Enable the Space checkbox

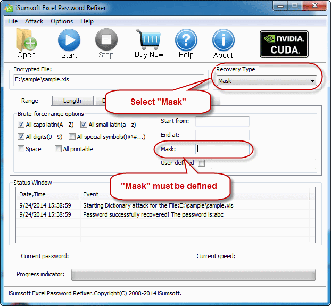21,149
